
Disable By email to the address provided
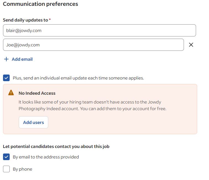[x=6, y=157]
